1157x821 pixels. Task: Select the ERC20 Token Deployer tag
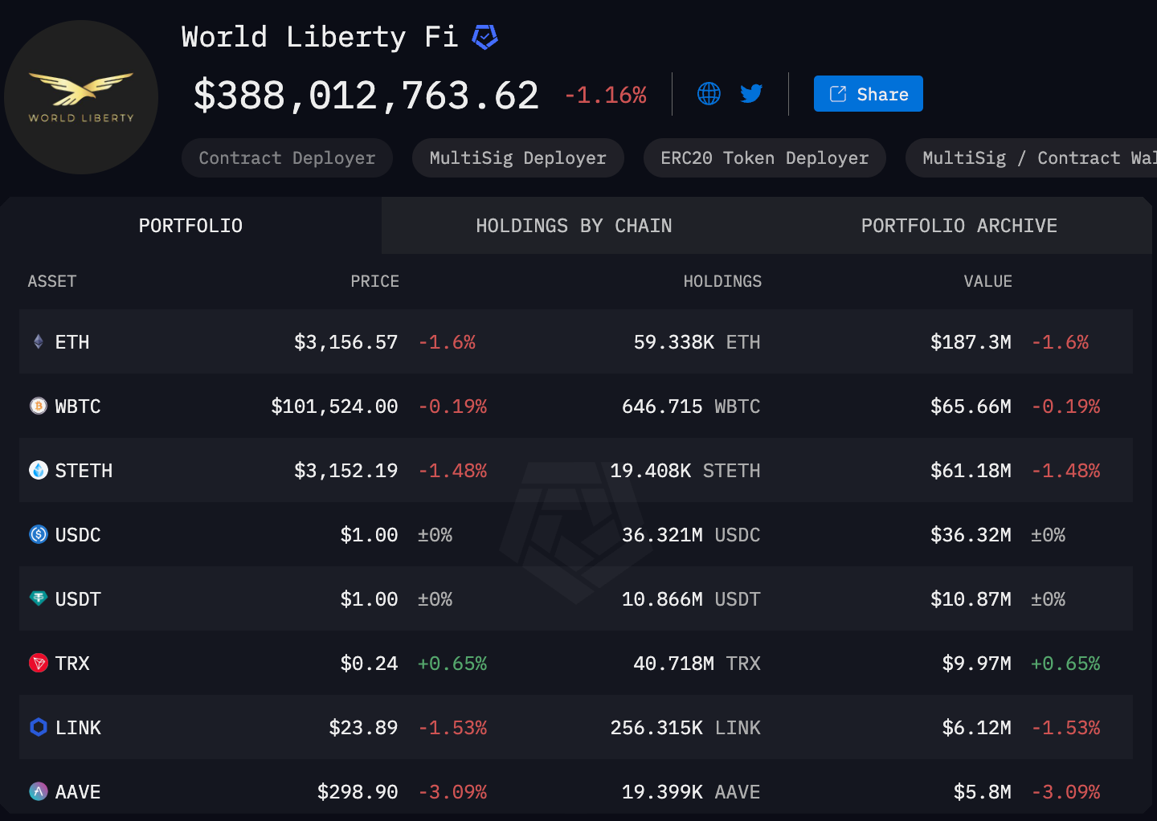coord(764,158)
